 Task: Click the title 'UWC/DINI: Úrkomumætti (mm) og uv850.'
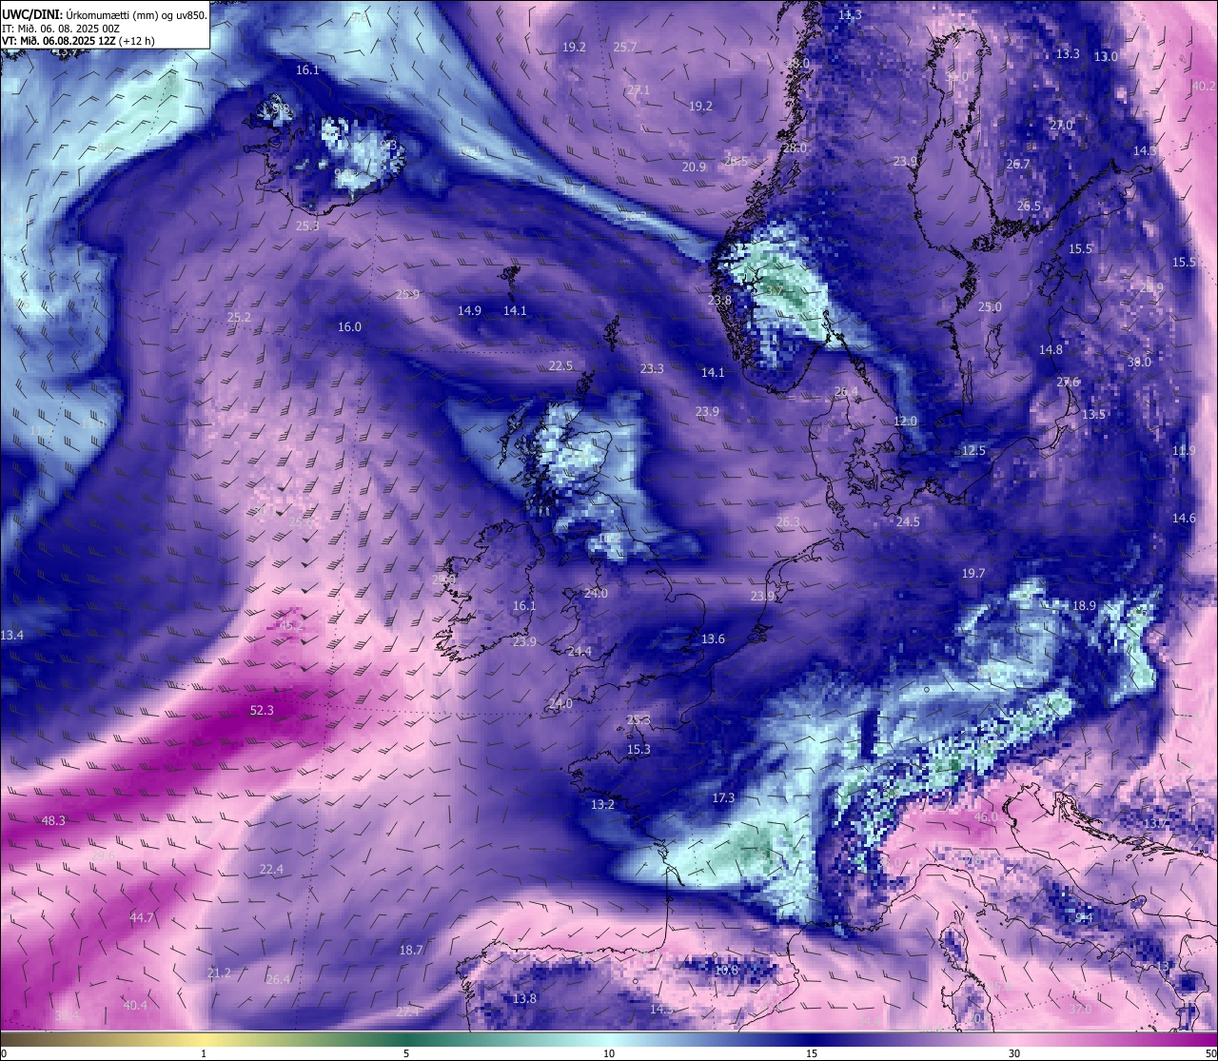(x=105, y=14)
